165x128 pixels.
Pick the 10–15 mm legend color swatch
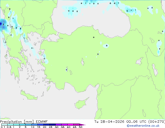click(34, 125)
